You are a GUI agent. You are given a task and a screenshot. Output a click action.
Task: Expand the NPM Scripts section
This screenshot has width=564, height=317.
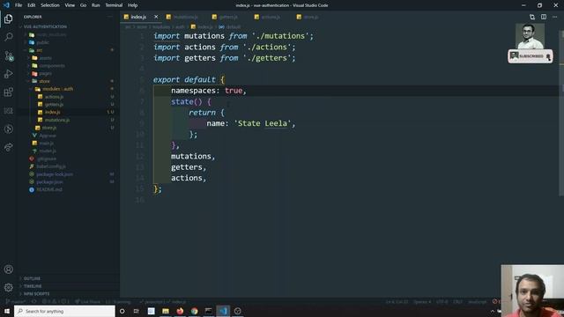tap(36, 293)
